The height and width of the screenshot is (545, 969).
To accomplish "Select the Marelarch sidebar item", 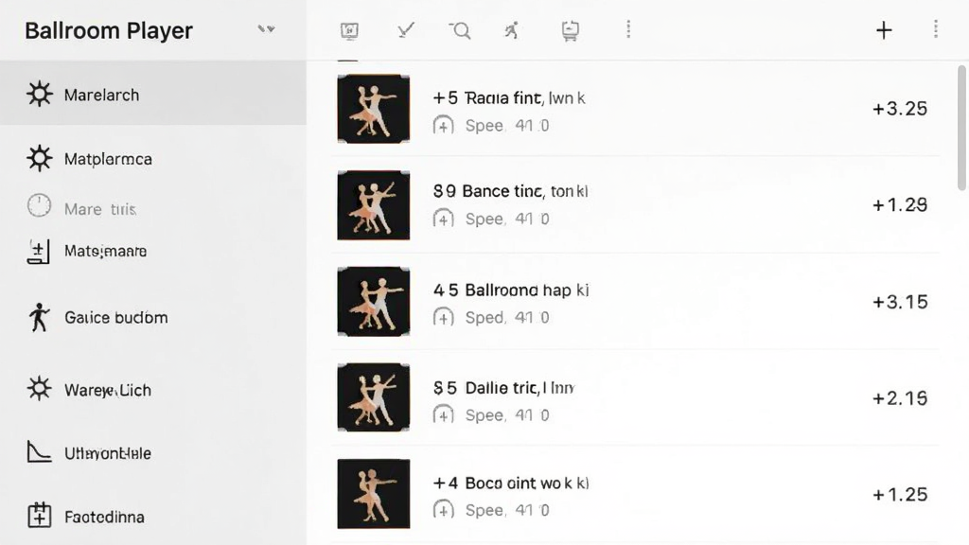I will pos(153,95).
